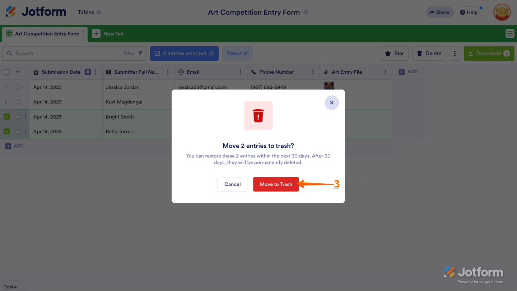Uncheck the Bright Smith row checkbox

7,117
